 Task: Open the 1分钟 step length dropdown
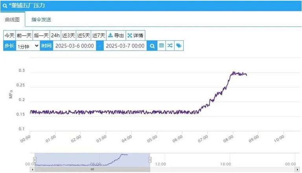[28, 46]
